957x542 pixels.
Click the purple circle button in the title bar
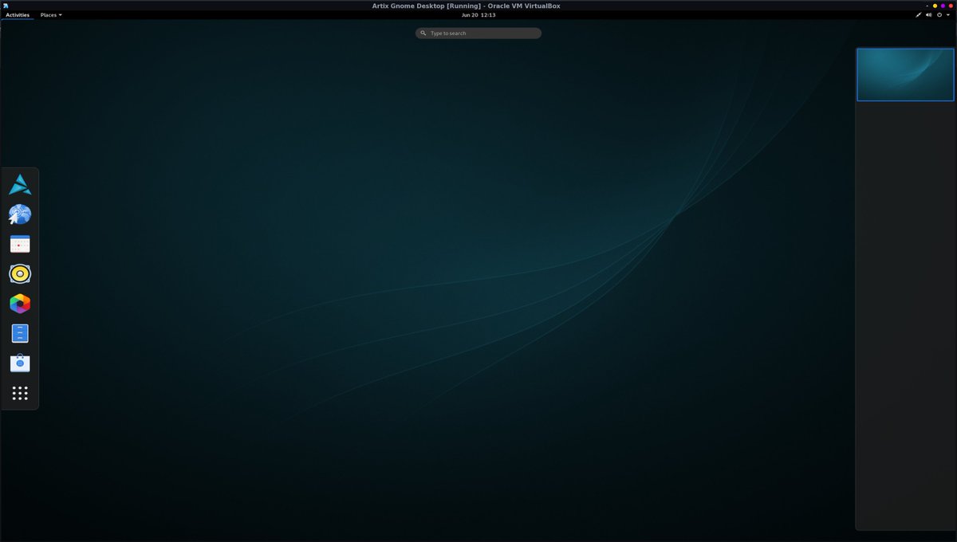click(x=943, y=6)
